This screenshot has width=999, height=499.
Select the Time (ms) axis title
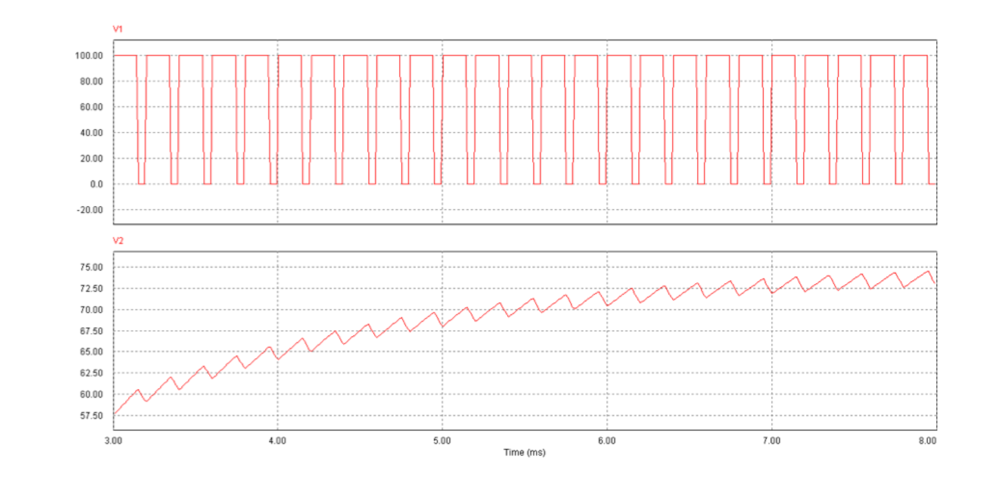click(x=524, y=452)
